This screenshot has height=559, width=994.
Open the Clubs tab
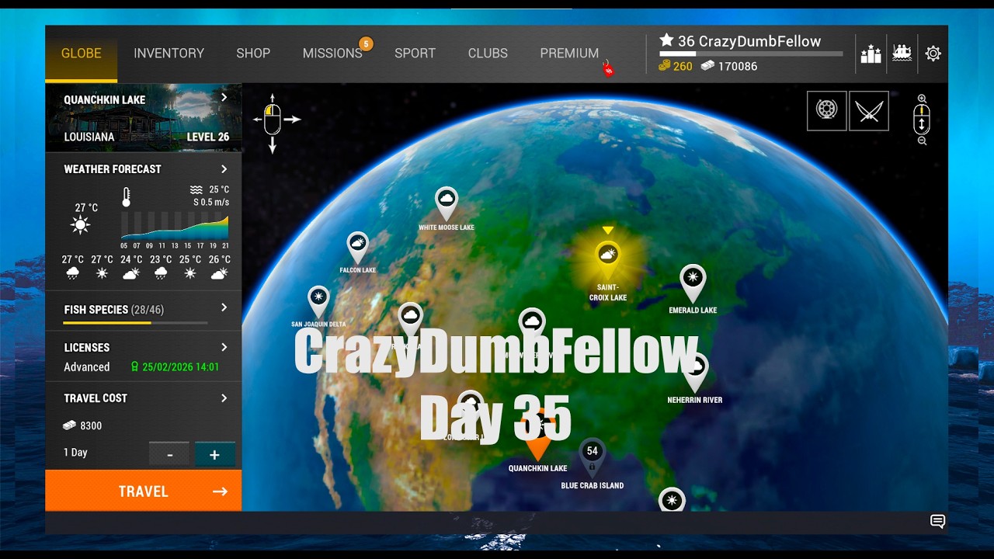pyautogui.click(x=488, y=54)
